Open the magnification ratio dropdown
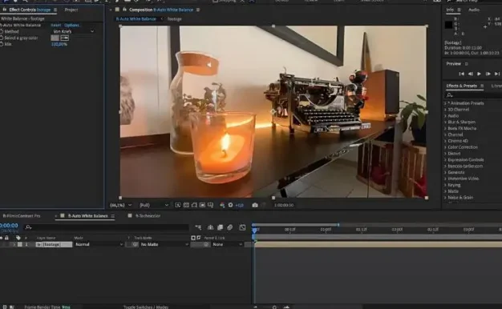The image size is (502, 309). pos(121,205)
